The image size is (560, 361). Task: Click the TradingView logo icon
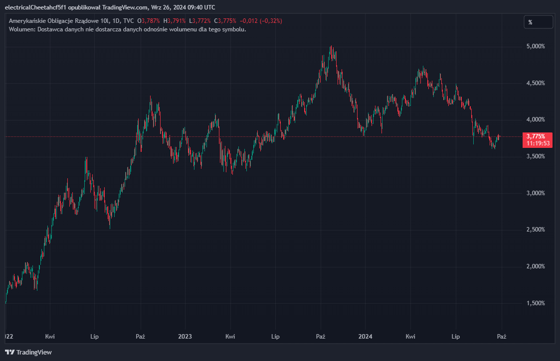(9, 352)
